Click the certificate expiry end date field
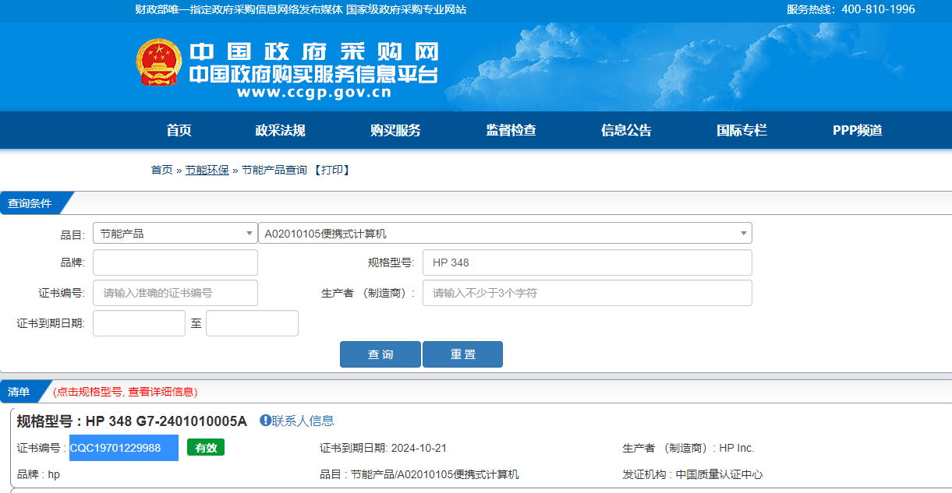 [x=252, y=323]
